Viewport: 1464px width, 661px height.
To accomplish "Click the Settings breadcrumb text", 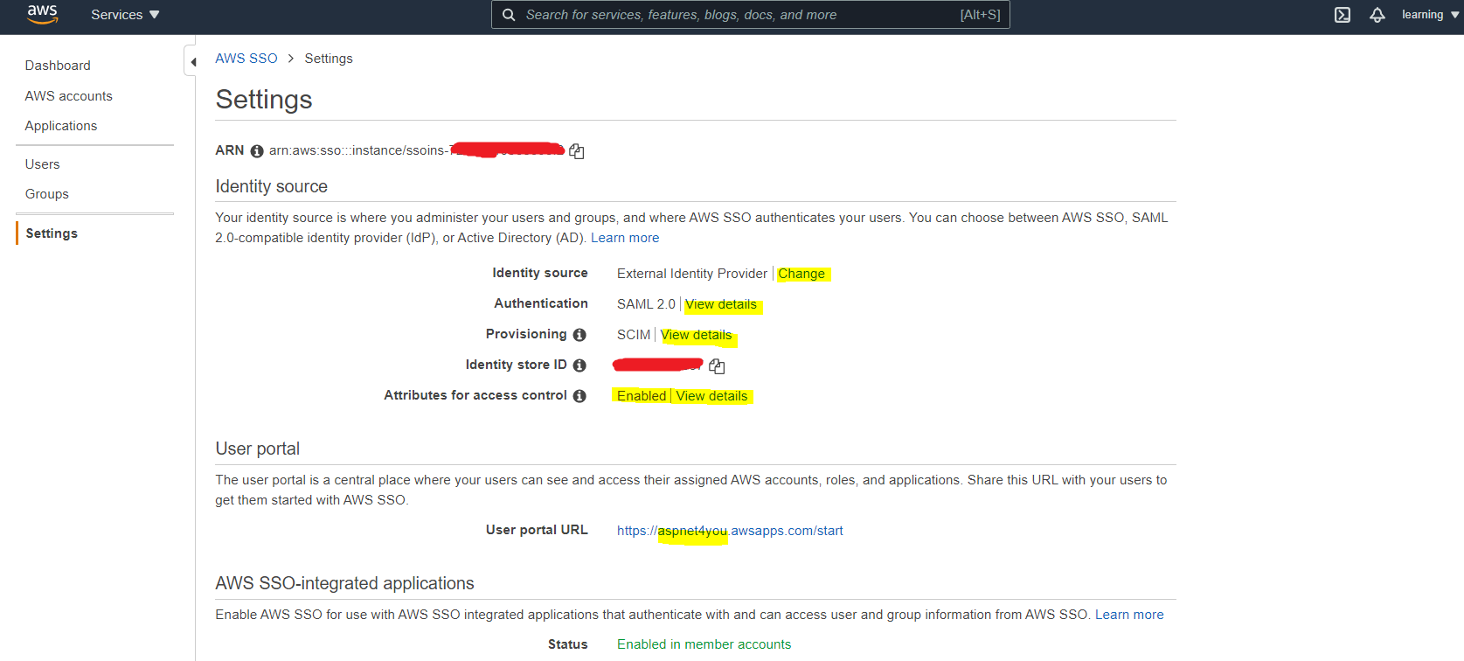I will pos(329,59).
